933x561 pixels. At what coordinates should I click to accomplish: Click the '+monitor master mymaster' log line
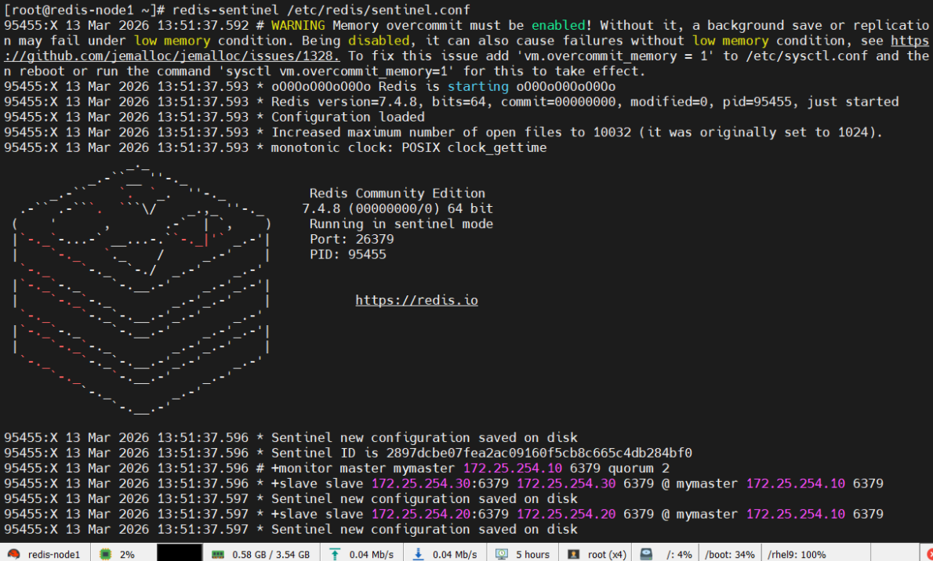(337, 469)
